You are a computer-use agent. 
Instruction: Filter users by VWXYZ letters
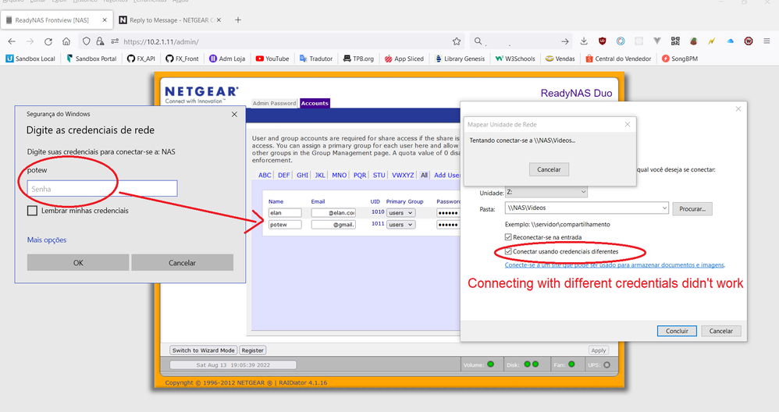[x=403, y=176]
